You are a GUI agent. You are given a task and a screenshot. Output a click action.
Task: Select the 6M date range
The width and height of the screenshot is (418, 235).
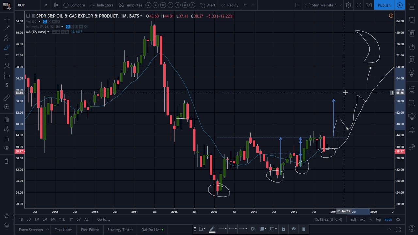[x=53, y=219]
